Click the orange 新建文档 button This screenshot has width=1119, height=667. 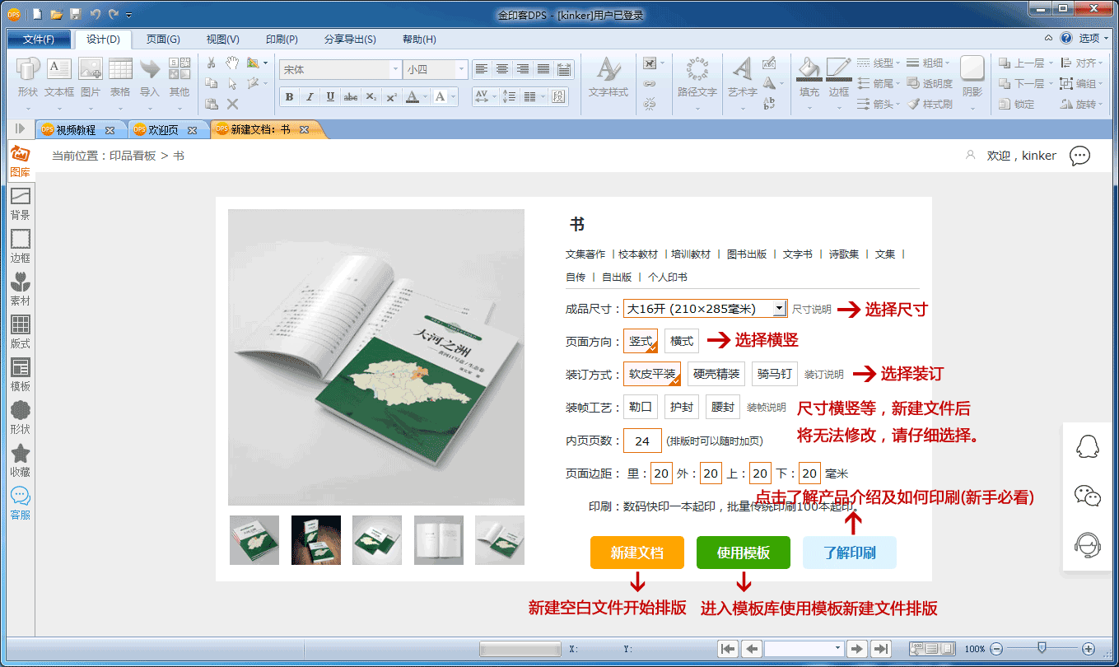[636, 553]
